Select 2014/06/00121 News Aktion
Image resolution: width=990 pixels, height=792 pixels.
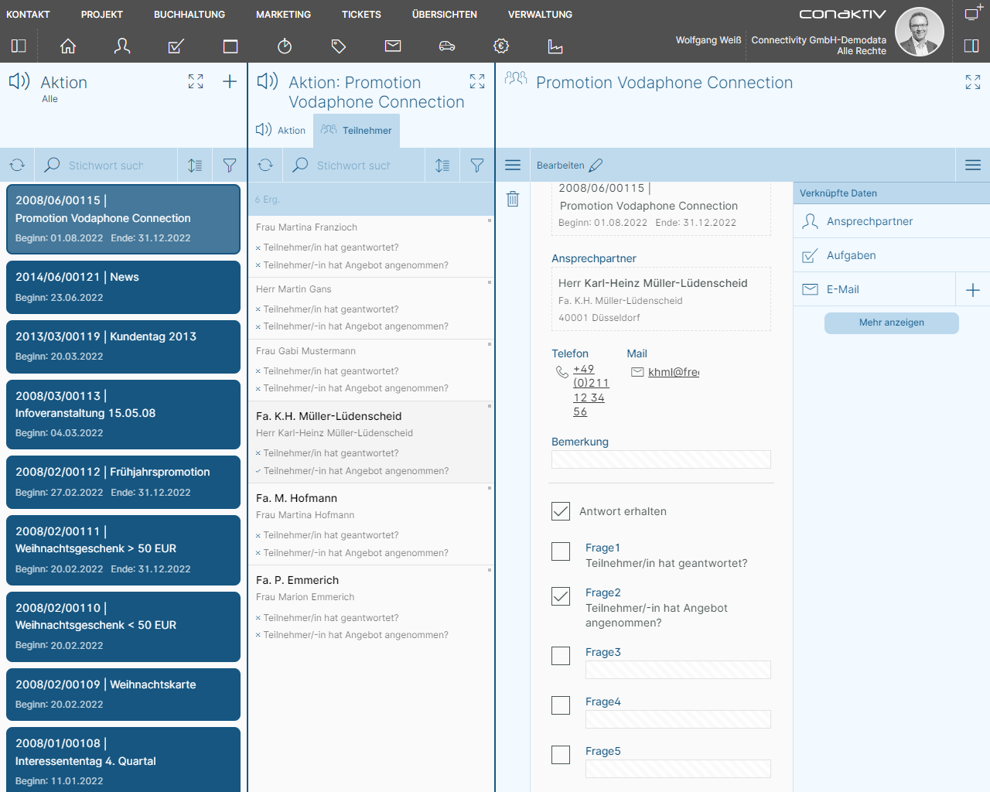[124, 287]
